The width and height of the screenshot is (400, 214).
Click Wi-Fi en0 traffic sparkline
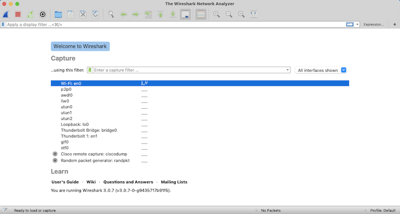pos(144,83)
